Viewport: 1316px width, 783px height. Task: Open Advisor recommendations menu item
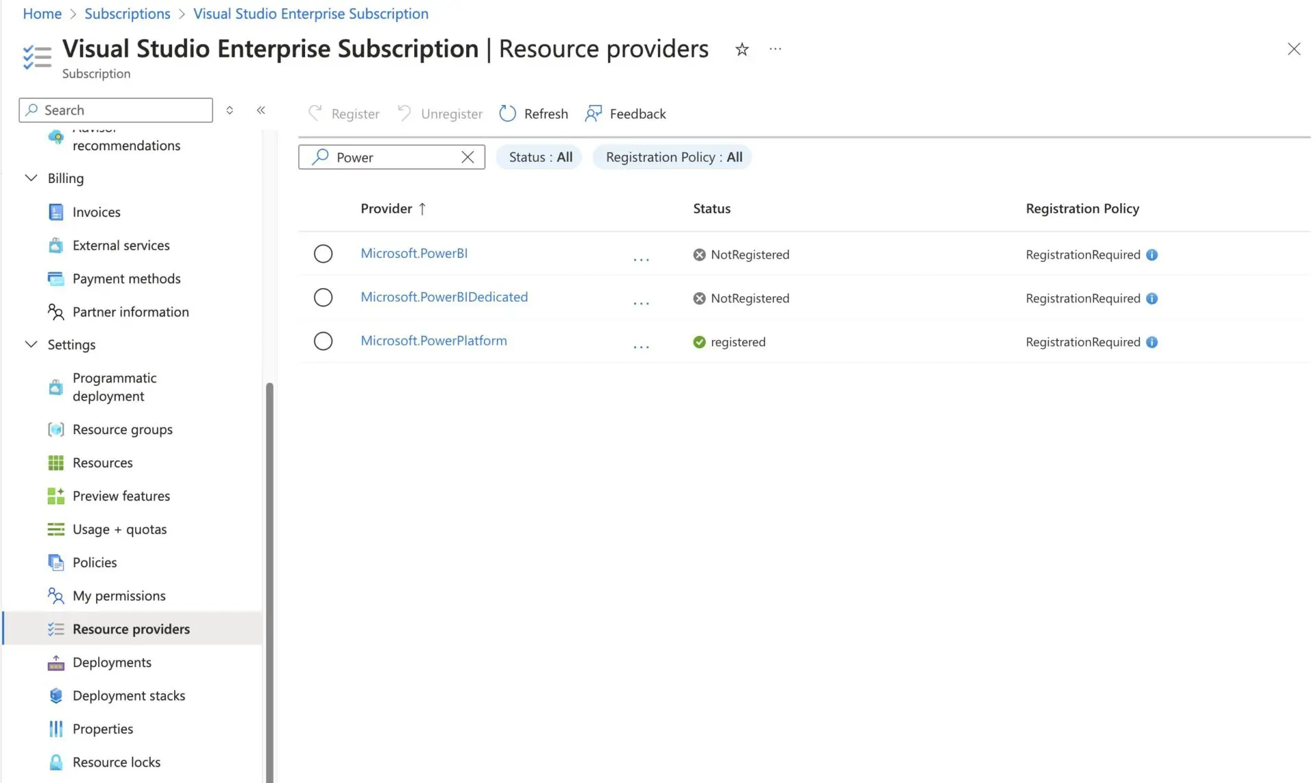[x=127, y=138]
